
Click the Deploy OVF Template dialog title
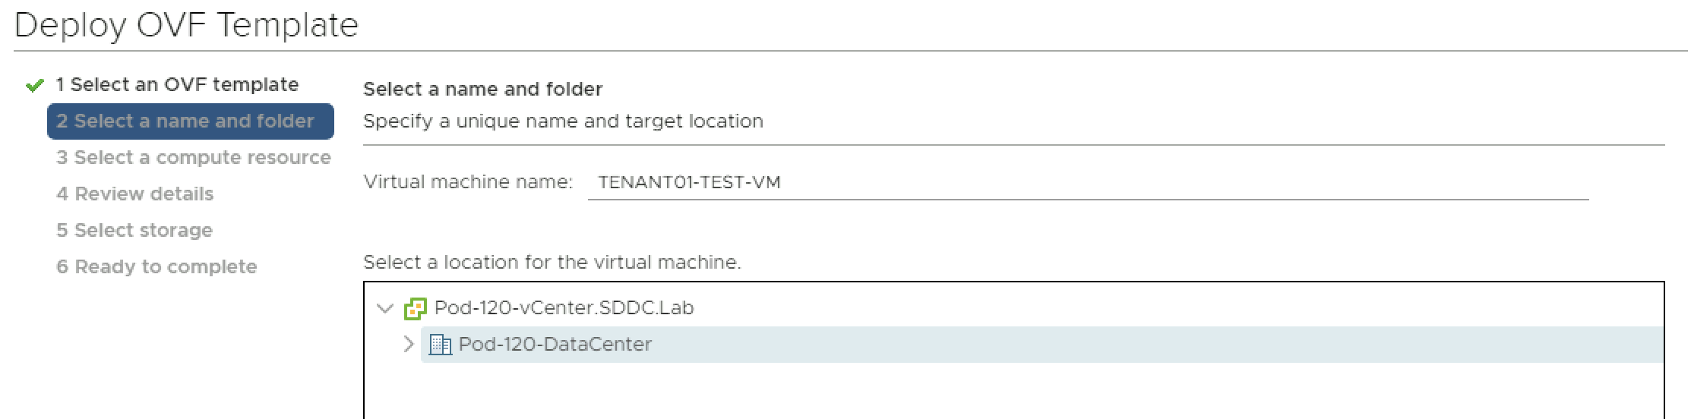(186, 25)
